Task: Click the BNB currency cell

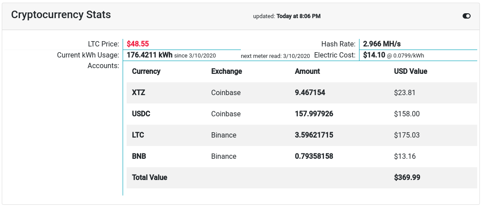Action: [139, 157]
